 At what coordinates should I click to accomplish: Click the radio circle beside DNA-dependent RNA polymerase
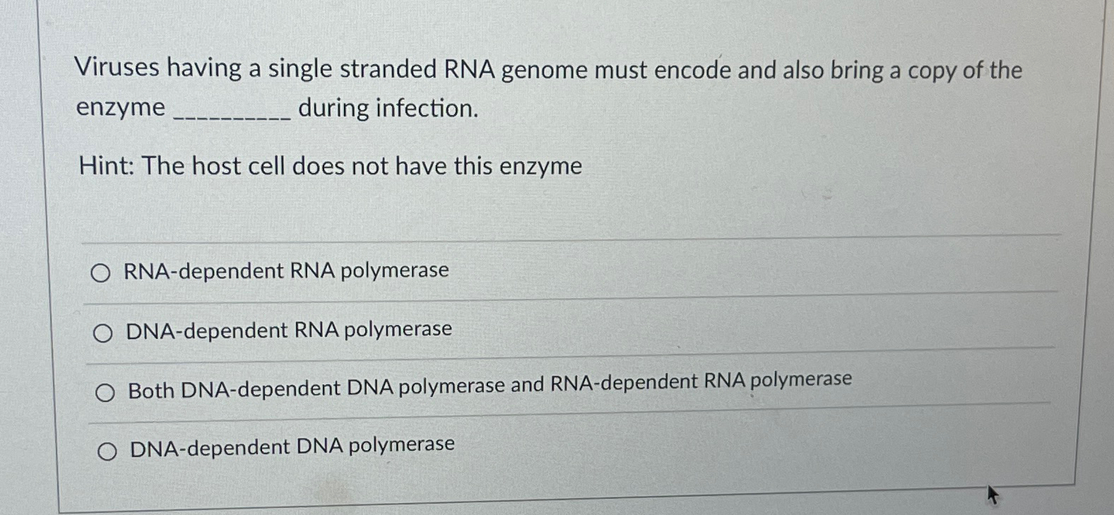tap(103, 331)
